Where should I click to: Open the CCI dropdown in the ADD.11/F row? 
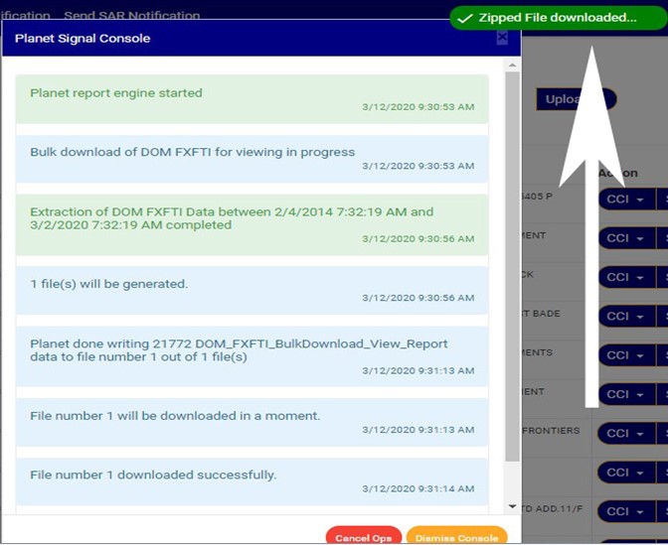pyautogui.click(x=625, y=511)
